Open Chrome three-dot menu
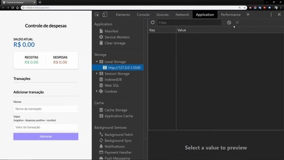 281,8
